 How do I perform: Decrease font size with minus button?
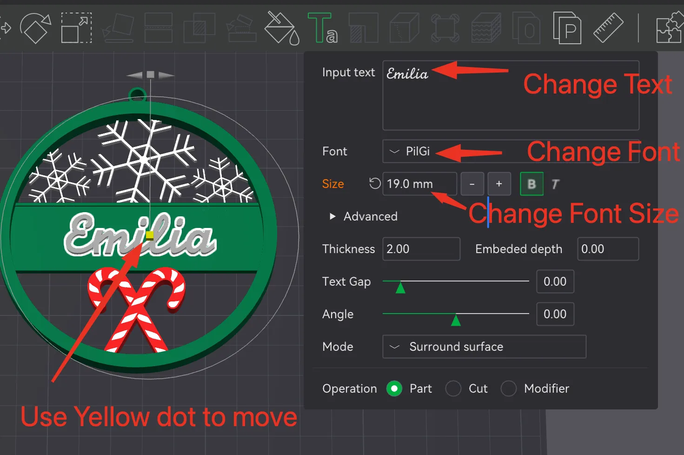click(x=472, y=184)
